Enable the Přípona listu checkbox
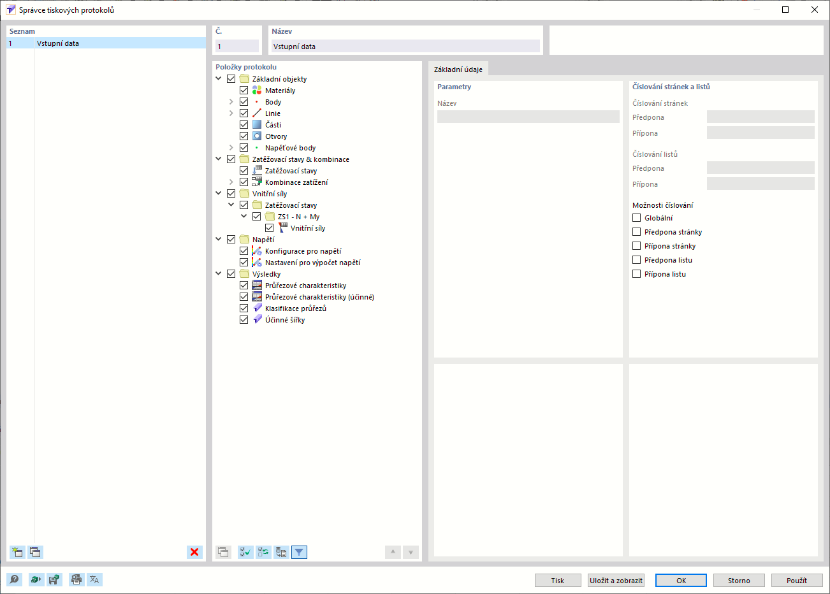Viewport: 830px width, 594px height. (x=636, y=274)
